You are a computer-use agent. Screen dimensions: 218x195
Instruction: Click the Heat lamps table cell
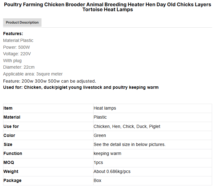pos(105,108)
